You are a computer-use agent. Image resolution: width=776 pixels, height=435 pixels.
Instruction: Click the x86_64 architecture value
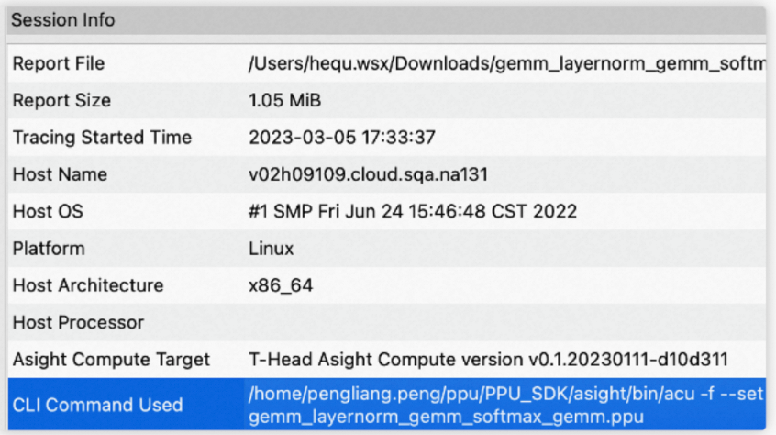(x=281, y=285)
